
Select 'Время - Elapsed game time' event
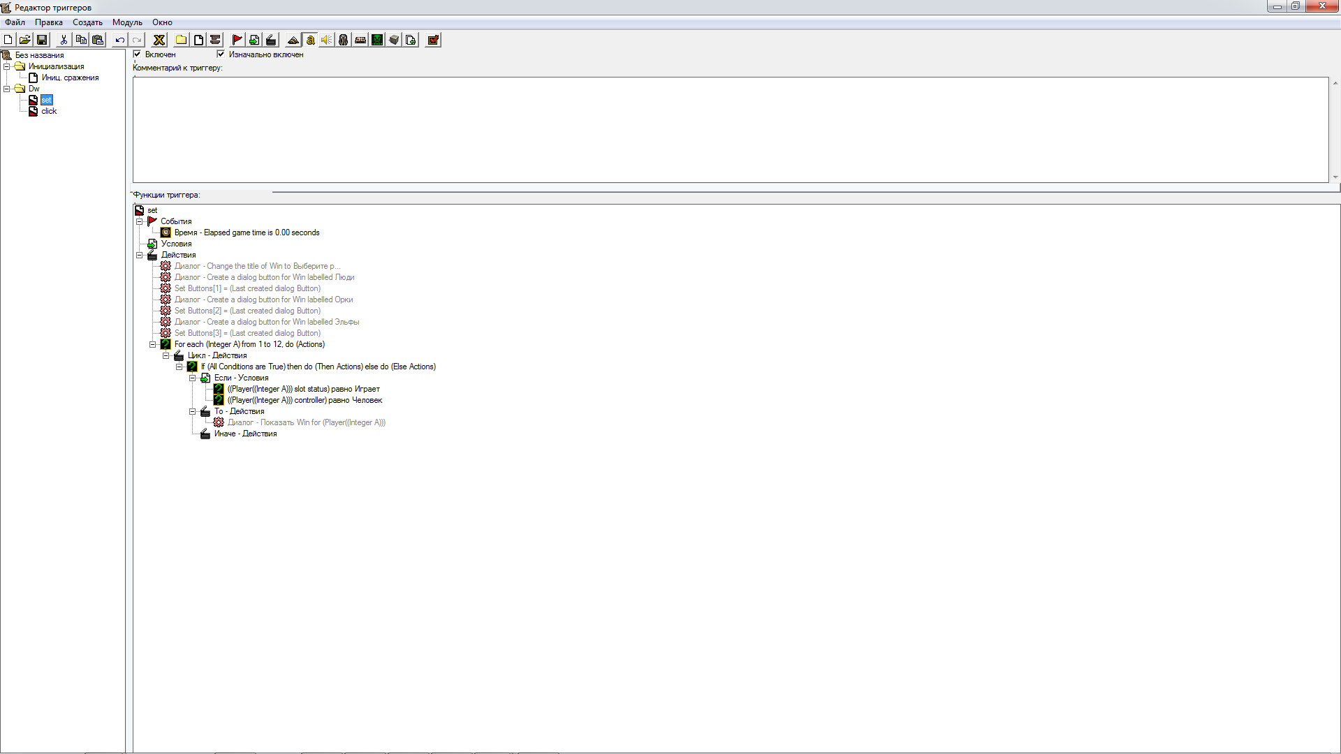coord(247,232)
